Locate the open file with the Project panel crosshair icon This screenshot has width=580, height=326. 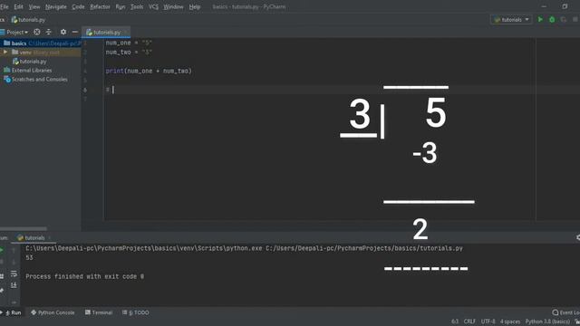point(36,33)
